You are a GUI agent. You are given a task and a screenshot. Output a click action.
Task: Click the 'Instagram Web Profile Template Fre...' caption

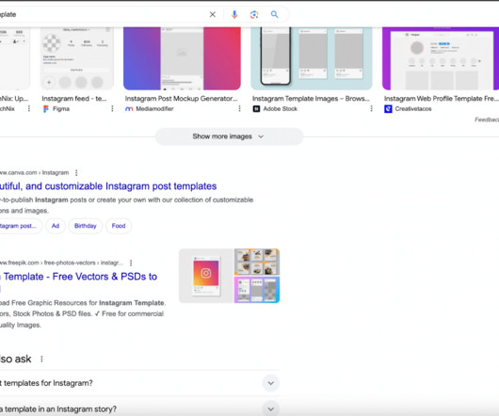pyautogui.click(x=441, y=99)
